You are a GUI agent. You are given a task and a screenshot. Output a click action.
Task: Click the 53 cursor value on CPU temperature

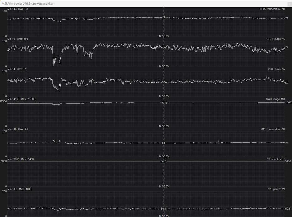164,143
